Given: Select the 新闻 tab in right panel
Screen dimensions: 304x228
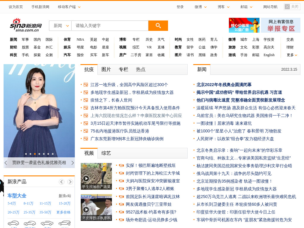Looking at the screenshot, I should [202, 69].
